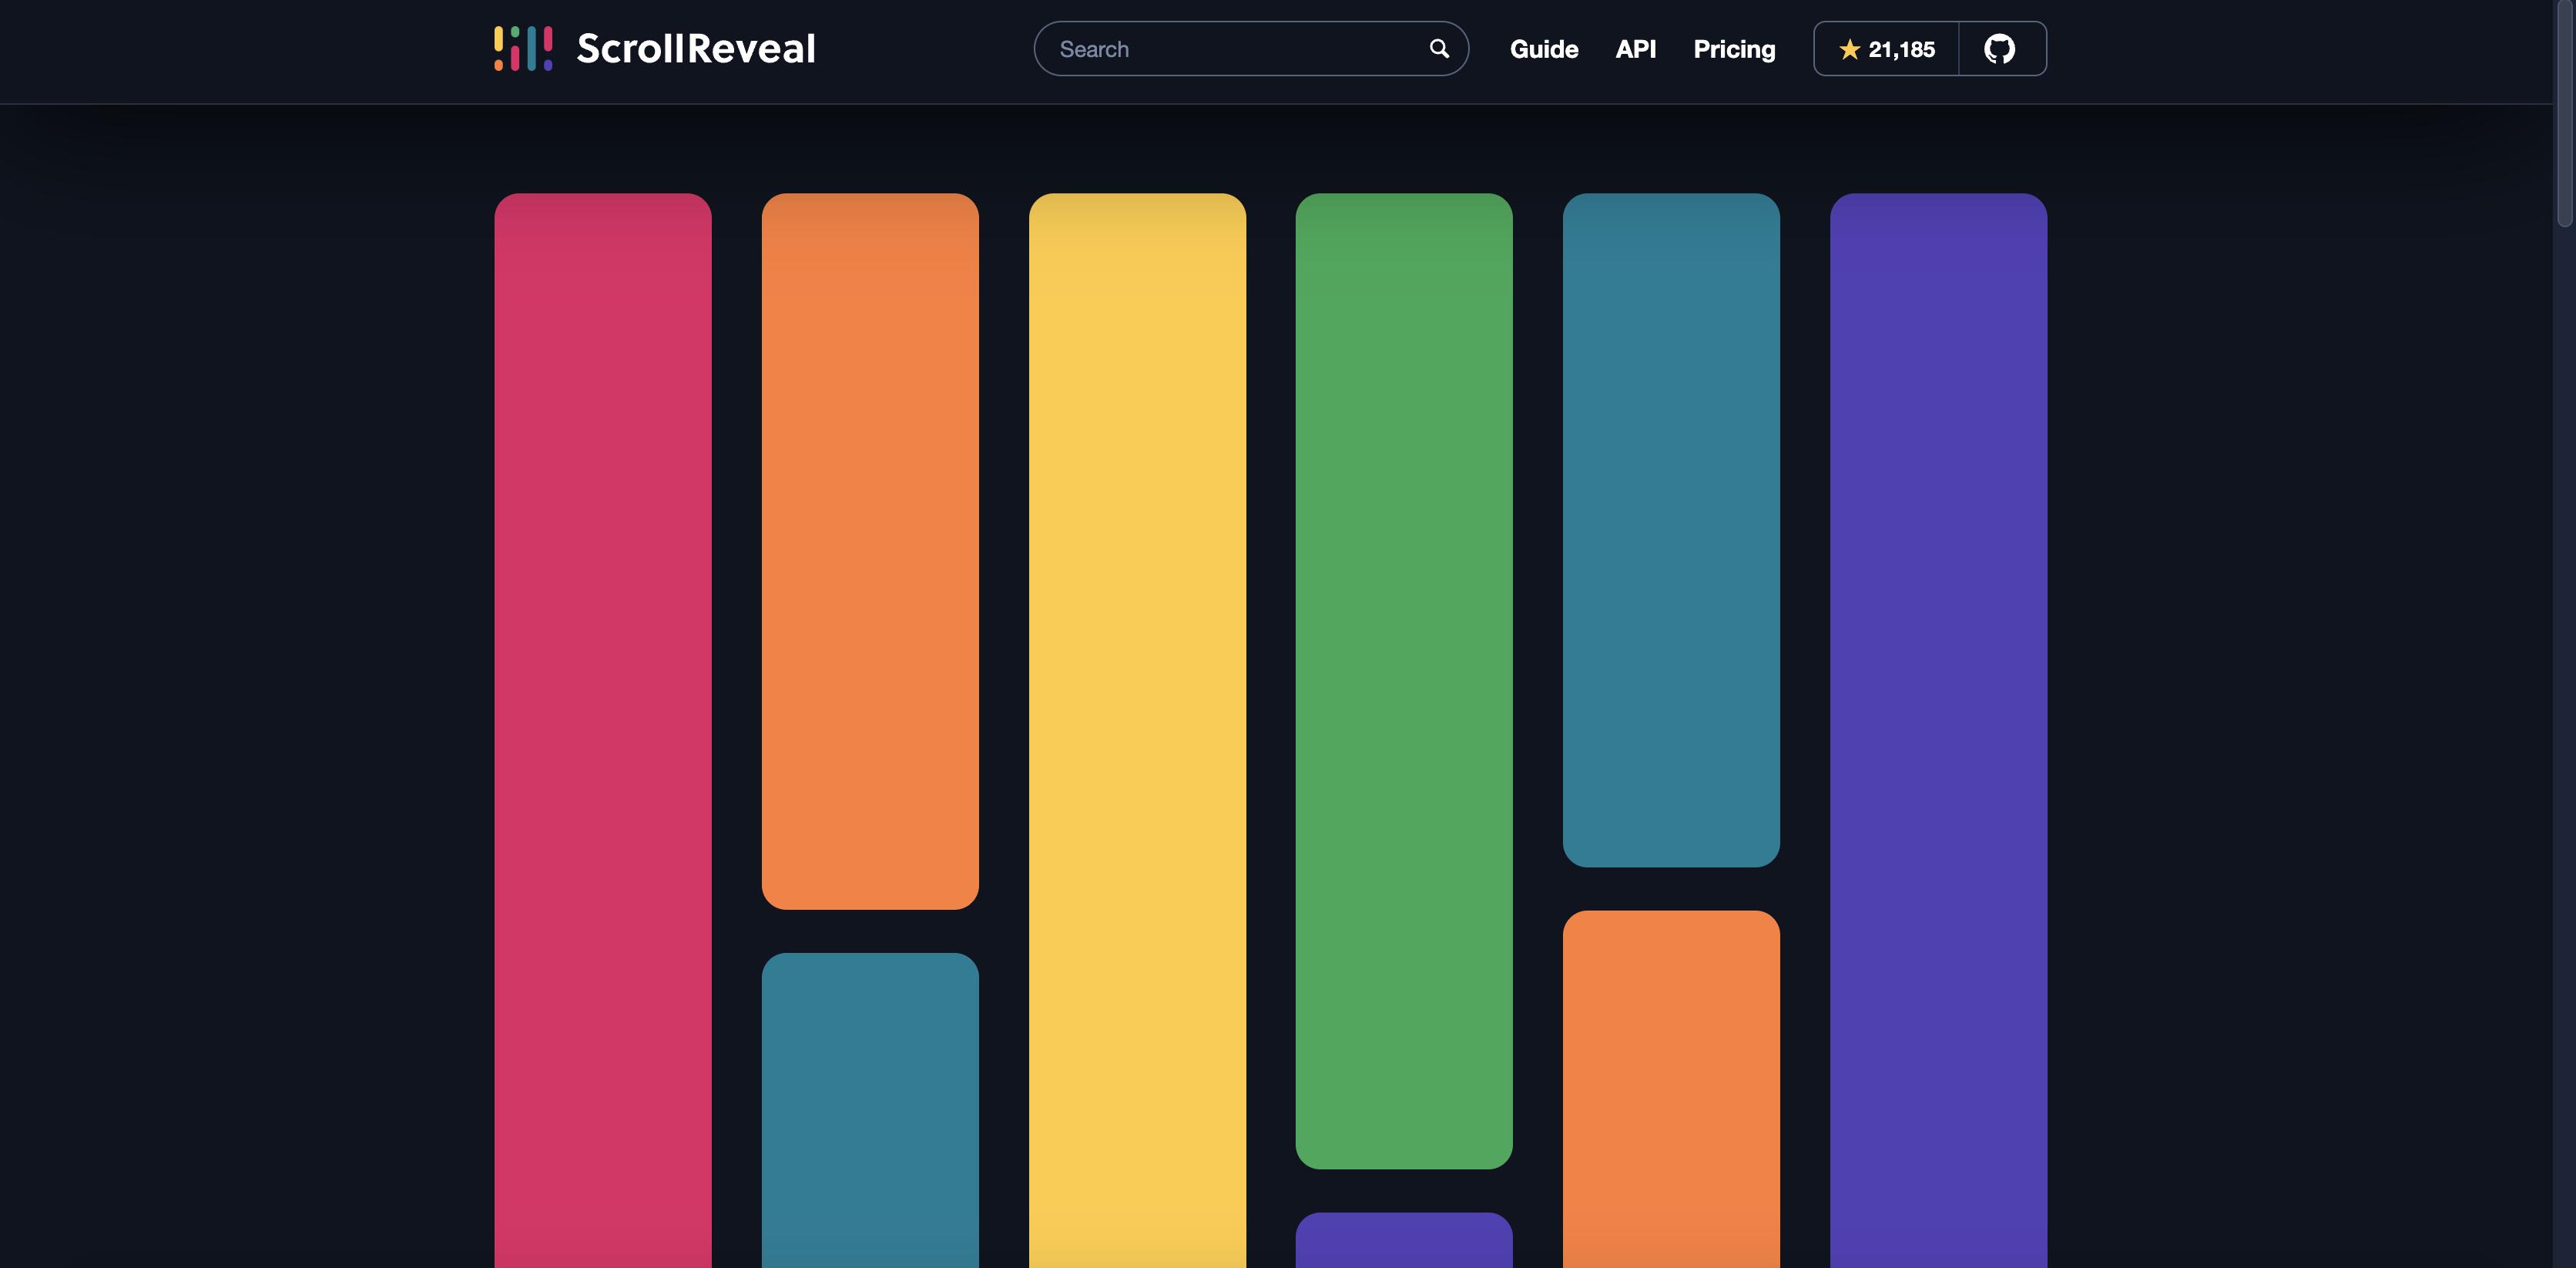
Task: Open the GitHub octocat icon link
Action: (2000, 48)
